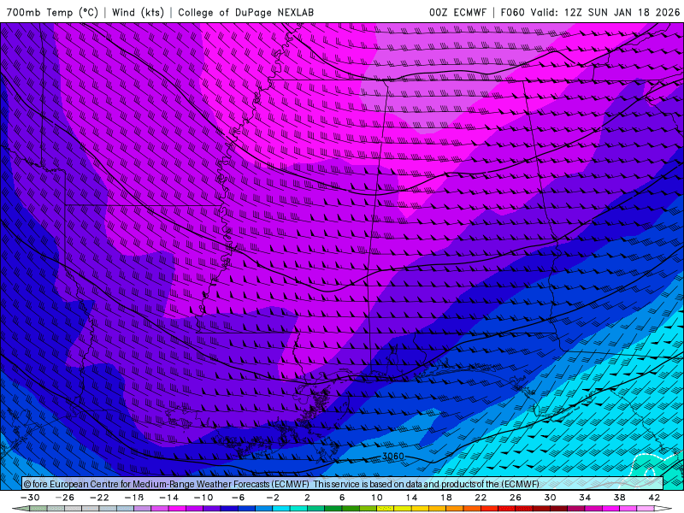Select the "30" color scale label

pyautogui.click(x=550, y=498)
